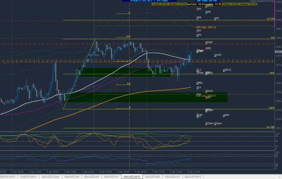Click the 2 Apr 10:00 time axis label
This screenshot has height=179, width=282.
point(18,172)
